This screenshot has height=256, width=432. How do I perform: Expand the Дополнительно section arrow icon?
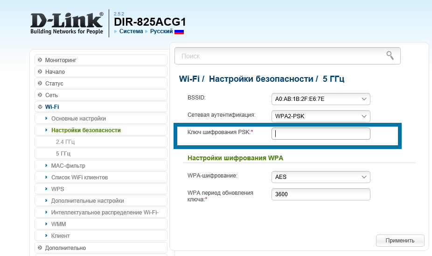click(40, 248)
